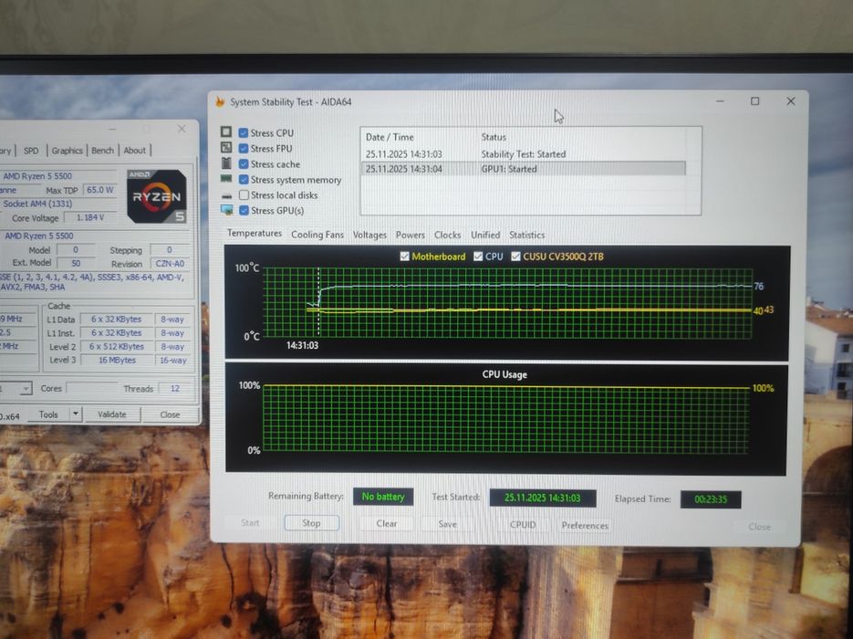
Task: Click the disk icon beside Stress local disks
Action: click(x=227, y=195)
